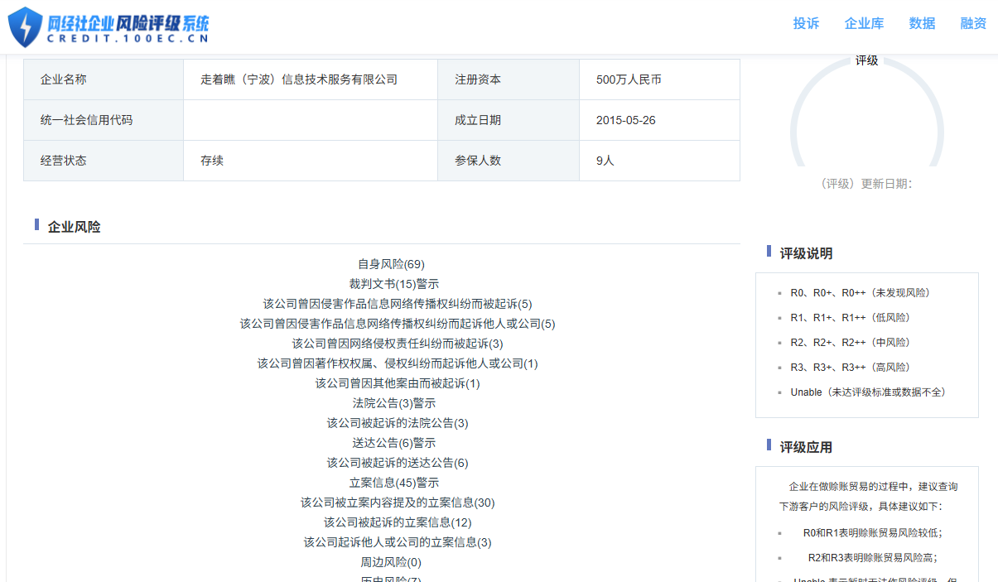The image size is (998, 582).
Task: Open 侵害作品信息网络传播权纠纷而起诉他人或公司(5) entry
Action: [x=398, y=324]
